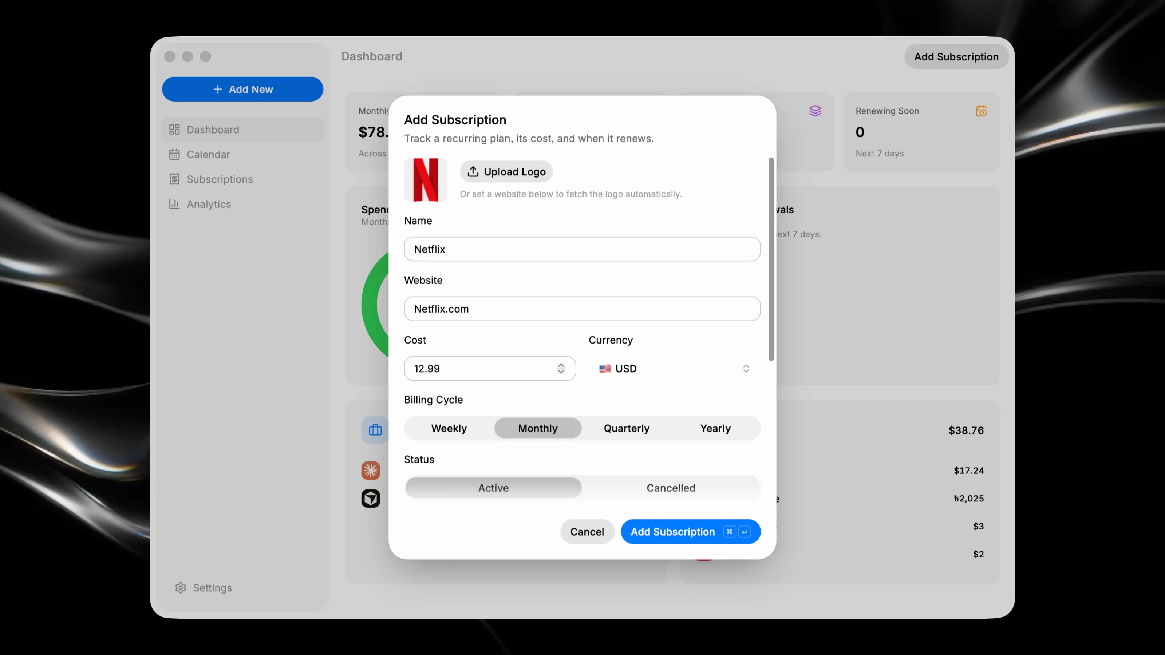Select Monthly billing cycle
The image size is (1165, 655).
tap(538, 428)
